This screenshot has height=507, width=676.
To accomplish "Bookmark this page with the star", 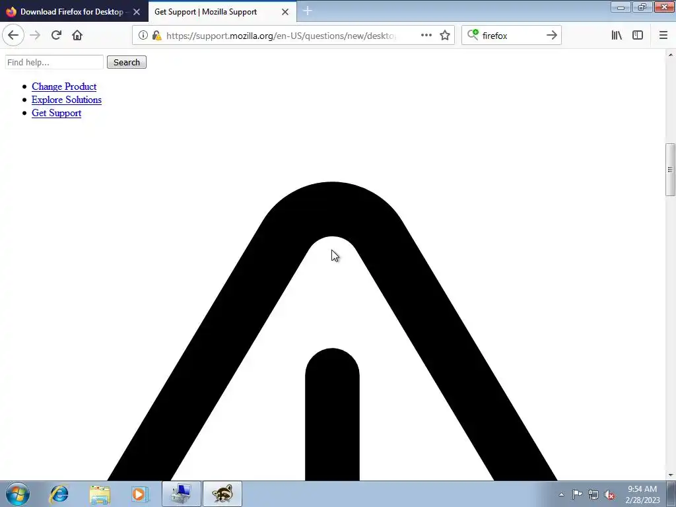I will pyautogui.click(x=445, y=36).
